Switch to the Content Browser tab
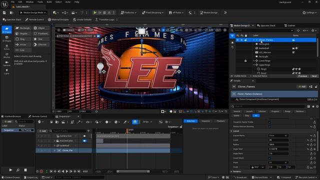The width and height of the screenshot is (320, 180). click(11, 116)
